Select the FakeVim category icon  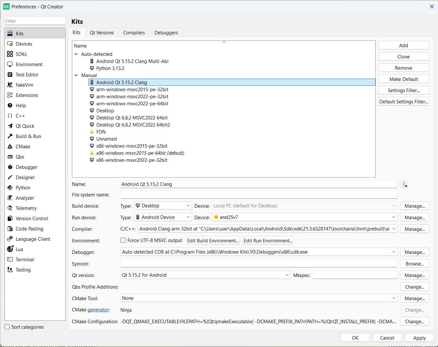tap(10, 85)
